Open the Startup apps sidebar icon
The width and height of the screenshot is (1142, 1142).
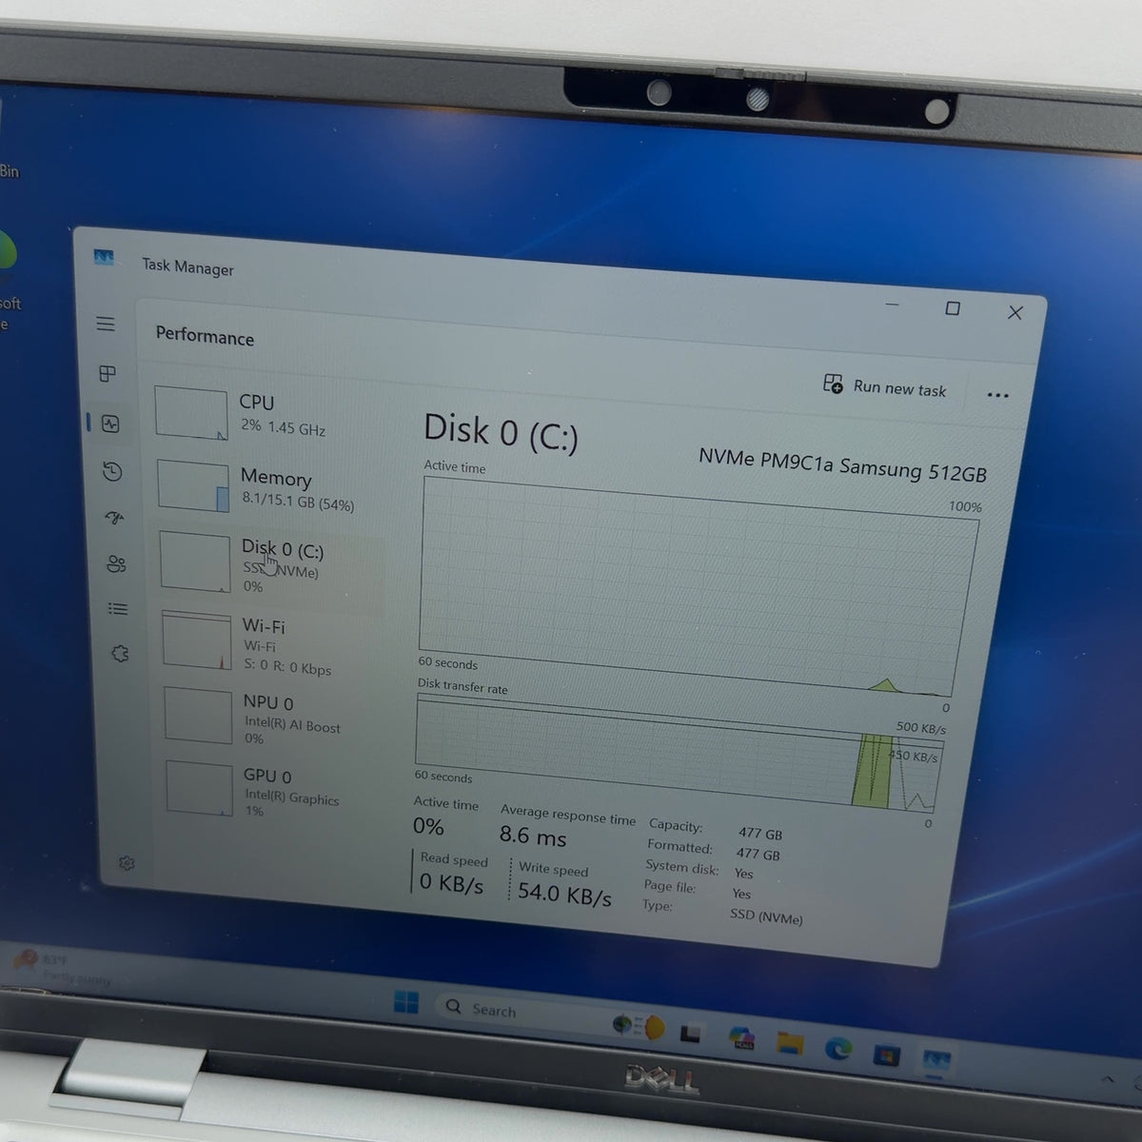pos(114,518)
